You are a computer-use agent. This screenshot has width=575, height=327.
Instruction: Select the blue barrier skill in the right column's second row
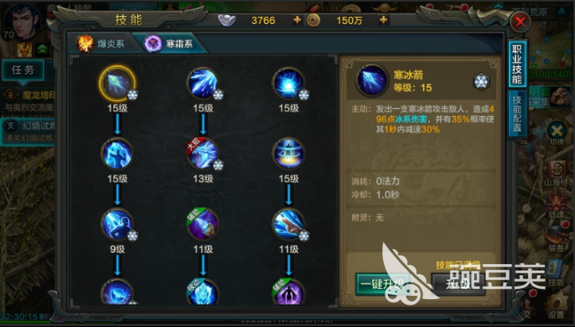(288, 154)
